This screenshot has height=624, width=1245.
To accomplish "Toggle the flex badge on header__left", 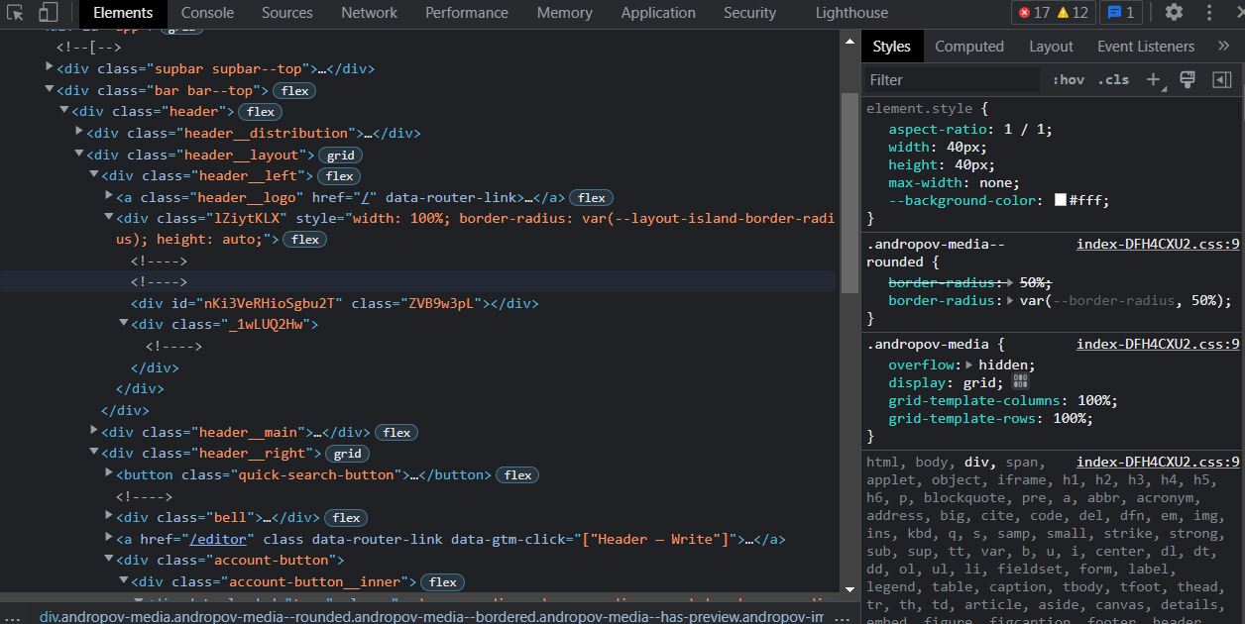I will click(x=340, y=176).
